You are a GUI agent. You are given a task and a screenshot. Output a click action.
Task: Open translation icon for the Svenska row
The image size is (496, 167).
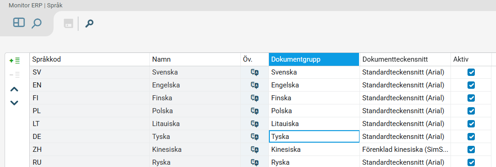pos(255,72)
